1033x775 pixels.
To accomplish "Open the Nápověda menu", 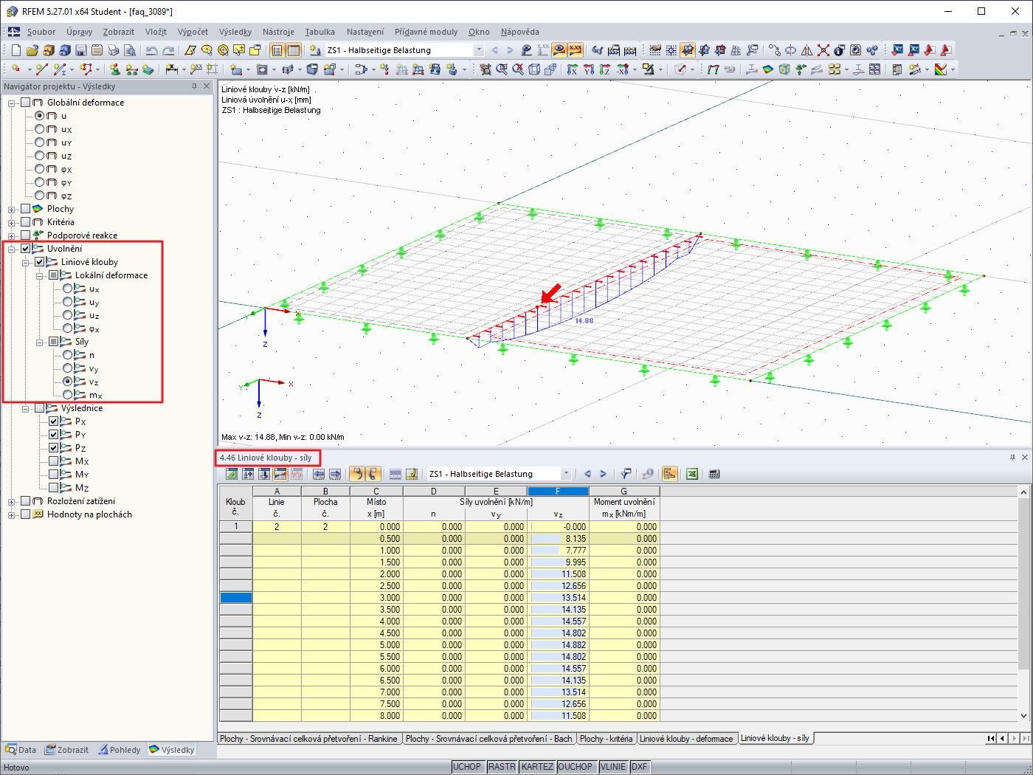I will [519, 32].
